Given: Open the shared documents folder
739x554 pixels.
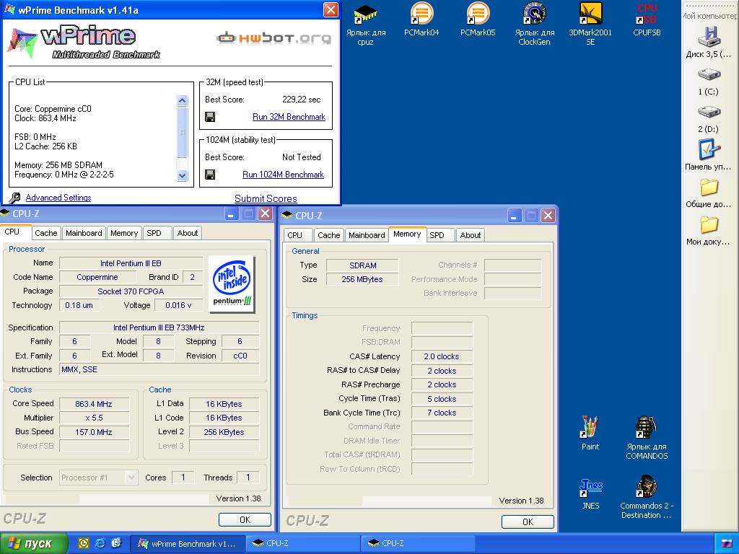Looking at the screenshot, I should point(709,193).
